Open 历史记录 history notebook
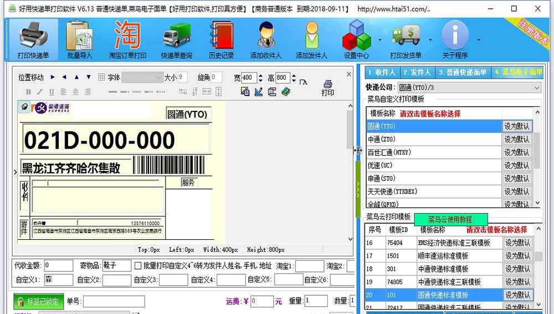 [x=221, y=39]
